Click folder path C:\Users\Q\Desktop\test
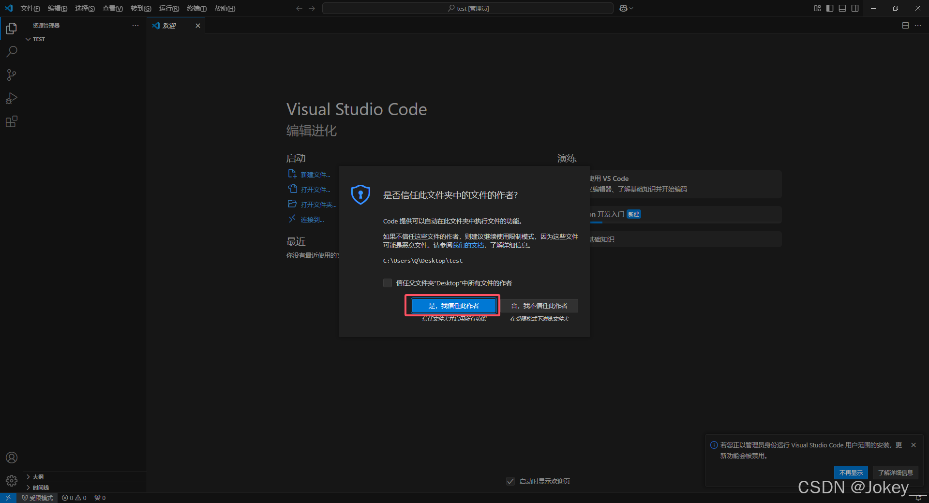This screenshot has width=929, height=503. (x=422, y=261)
